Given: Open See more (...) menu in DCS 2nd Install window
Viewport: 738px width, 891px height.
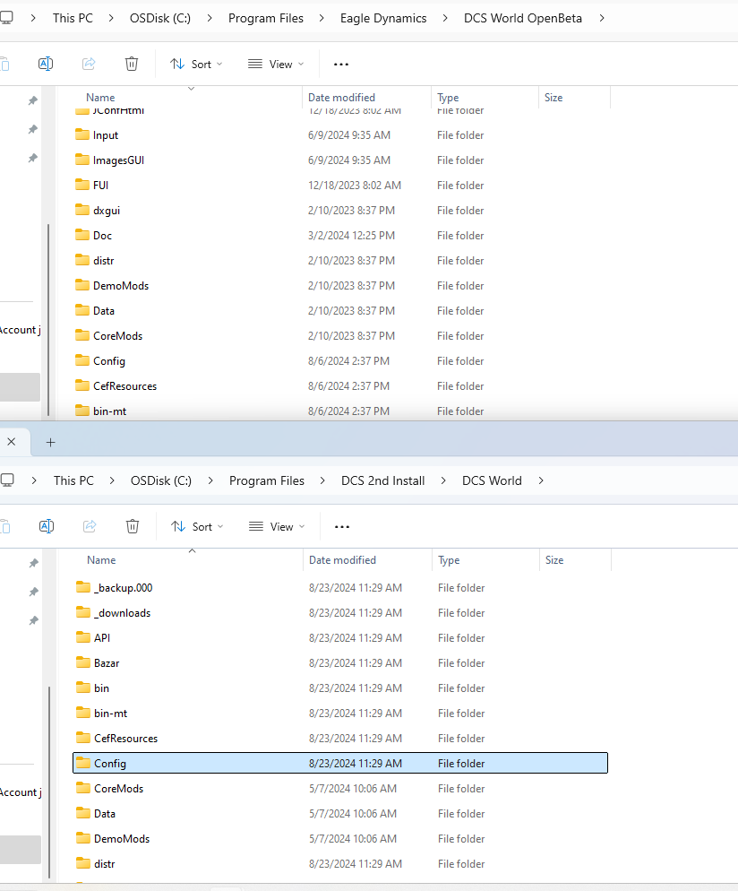Looking at the screenshot, I should pyautogui.click(x=342, y=527).
